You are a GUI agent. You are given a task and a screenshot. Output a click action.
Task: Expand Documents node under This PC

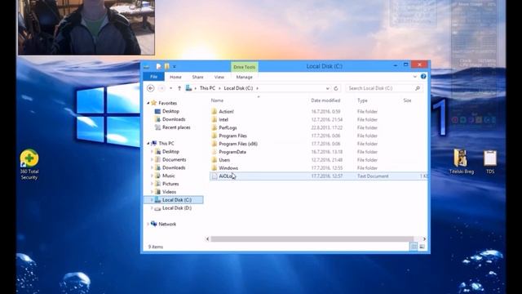point(153,160)
